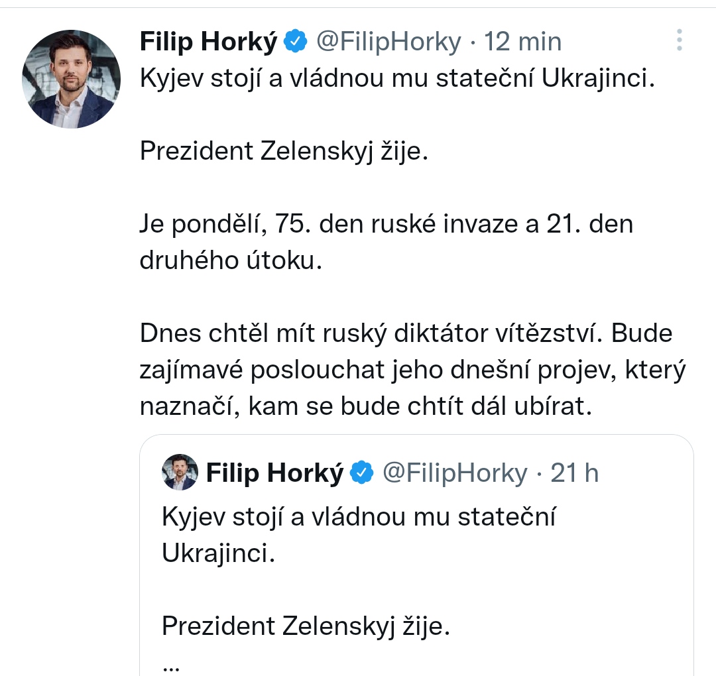The image size is (716, 676).
Task: Open the three-dot more options menu
Action: [x=680, y=40]
